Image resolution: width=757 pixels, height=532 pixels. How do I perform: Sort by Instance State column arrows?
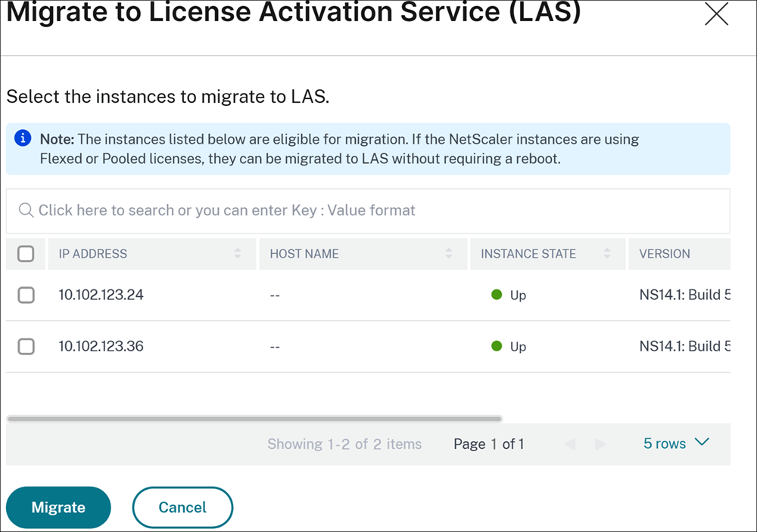tap(607, 253)
